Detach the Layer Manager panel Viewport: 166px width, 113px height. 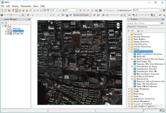pyautogui.click(x=29, y=19)
